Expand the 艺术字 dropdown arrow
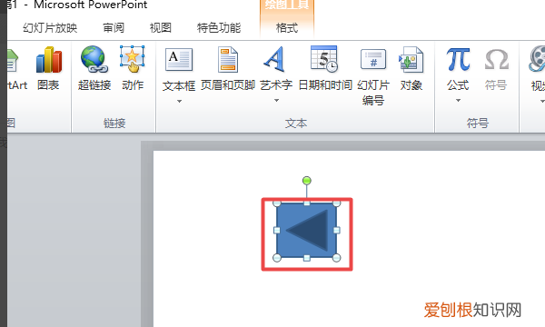545x327 pixels. point(276,101)
